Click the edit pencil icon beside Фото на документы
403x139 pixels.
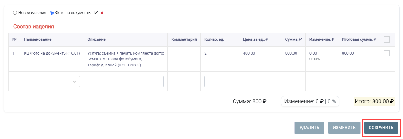(96, 13)
